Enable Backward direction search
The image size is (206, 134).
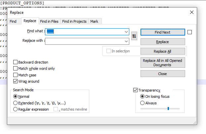(x=16, y=62)
